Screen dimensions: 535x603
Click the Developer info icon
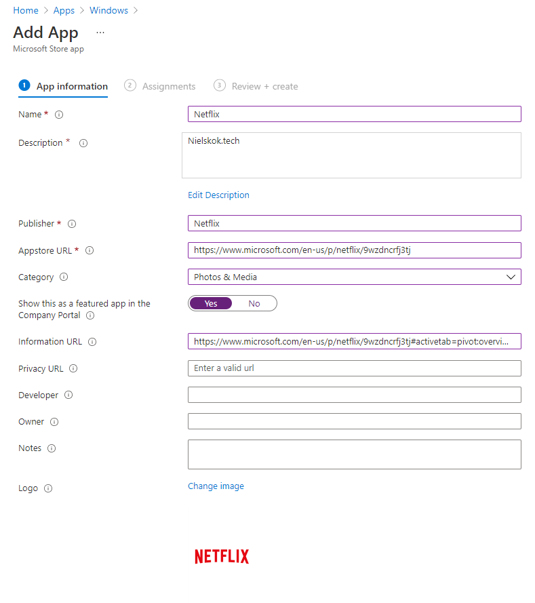pyautogui.click(x=68, y=395)
